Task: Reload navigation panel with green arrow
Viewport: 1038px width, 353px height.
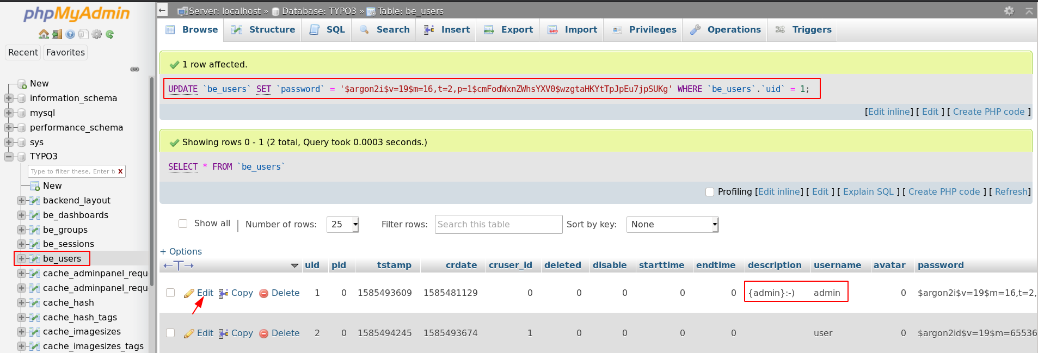Action: click(110, 34)
